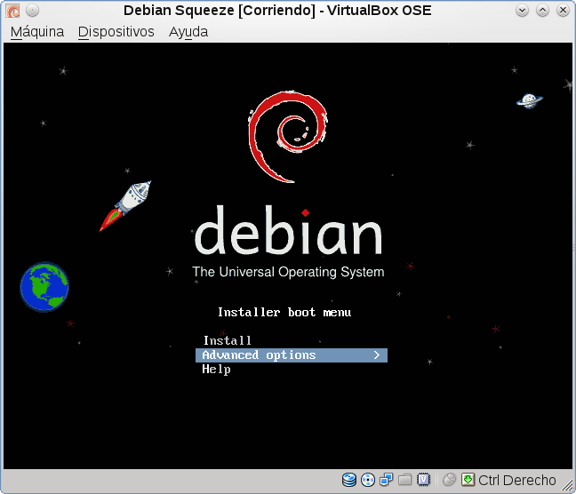Click the hard disk activity status icon

[349, 480]
